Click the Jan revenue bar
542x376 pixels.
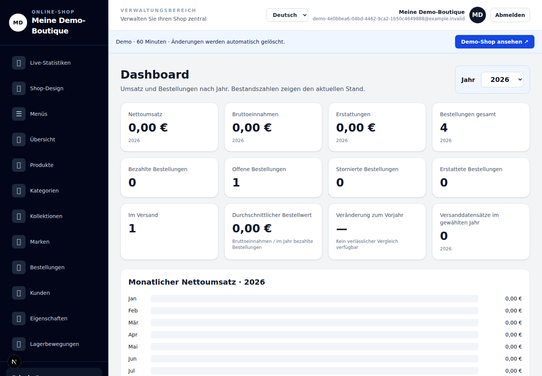pyautogui.click(x=315, y=299)
